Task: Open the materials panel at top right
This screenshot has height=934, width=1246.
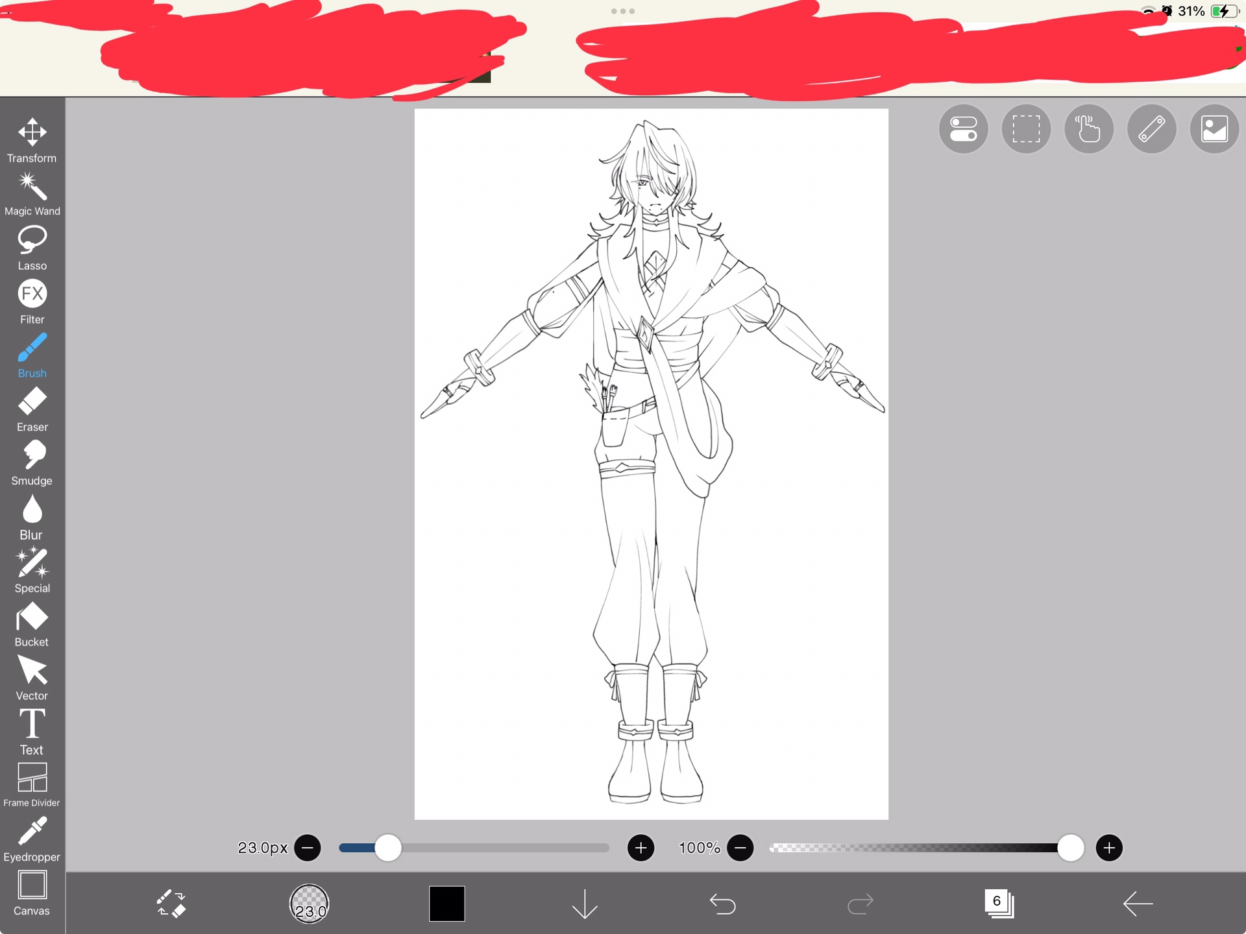Action: point(1214,129)
